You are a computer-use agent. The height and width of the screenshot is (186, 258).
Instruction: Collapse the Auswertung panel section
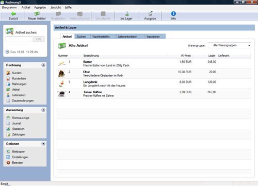(43, 110)
